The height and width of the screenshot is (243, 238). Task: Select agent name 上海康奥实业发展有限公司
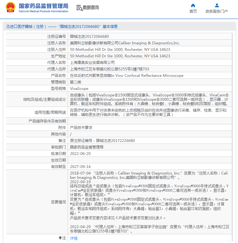coord(92,63)
